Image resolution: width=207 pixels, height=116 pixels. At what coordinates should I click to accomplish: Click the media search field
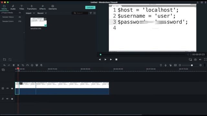[x=80, y=13]
